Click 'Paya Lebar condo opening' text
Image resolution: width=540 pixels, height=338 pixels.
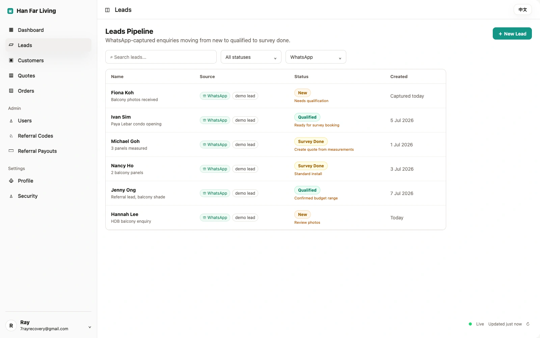[136, 124]
